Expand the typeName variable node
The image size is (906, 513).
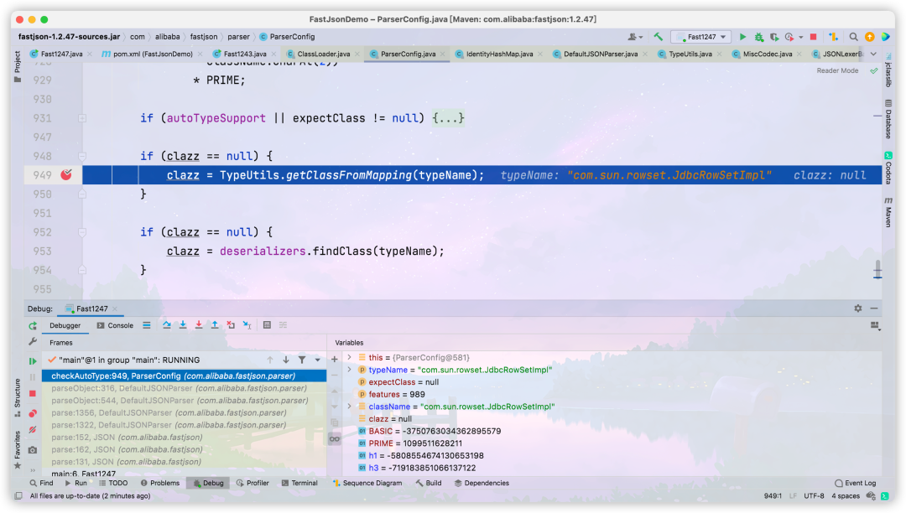pos(349,370)
